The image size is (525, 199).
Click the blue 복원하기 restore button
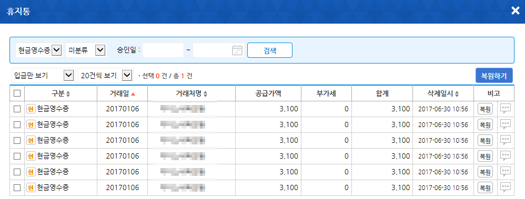[494, 76]
